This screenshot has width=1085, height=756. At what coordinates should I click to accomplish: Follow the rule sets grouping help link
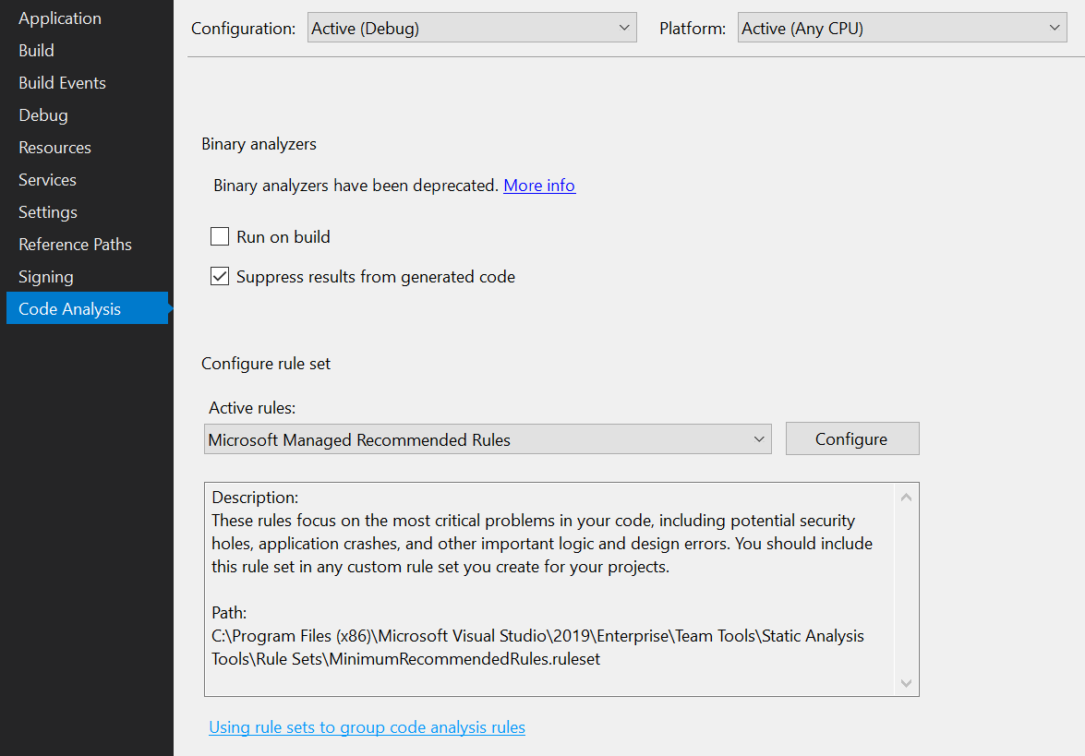pos(367,726)
